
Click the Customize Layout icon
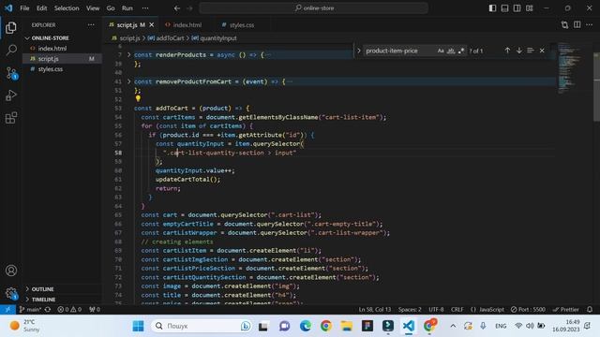click(x=529, y=8)
